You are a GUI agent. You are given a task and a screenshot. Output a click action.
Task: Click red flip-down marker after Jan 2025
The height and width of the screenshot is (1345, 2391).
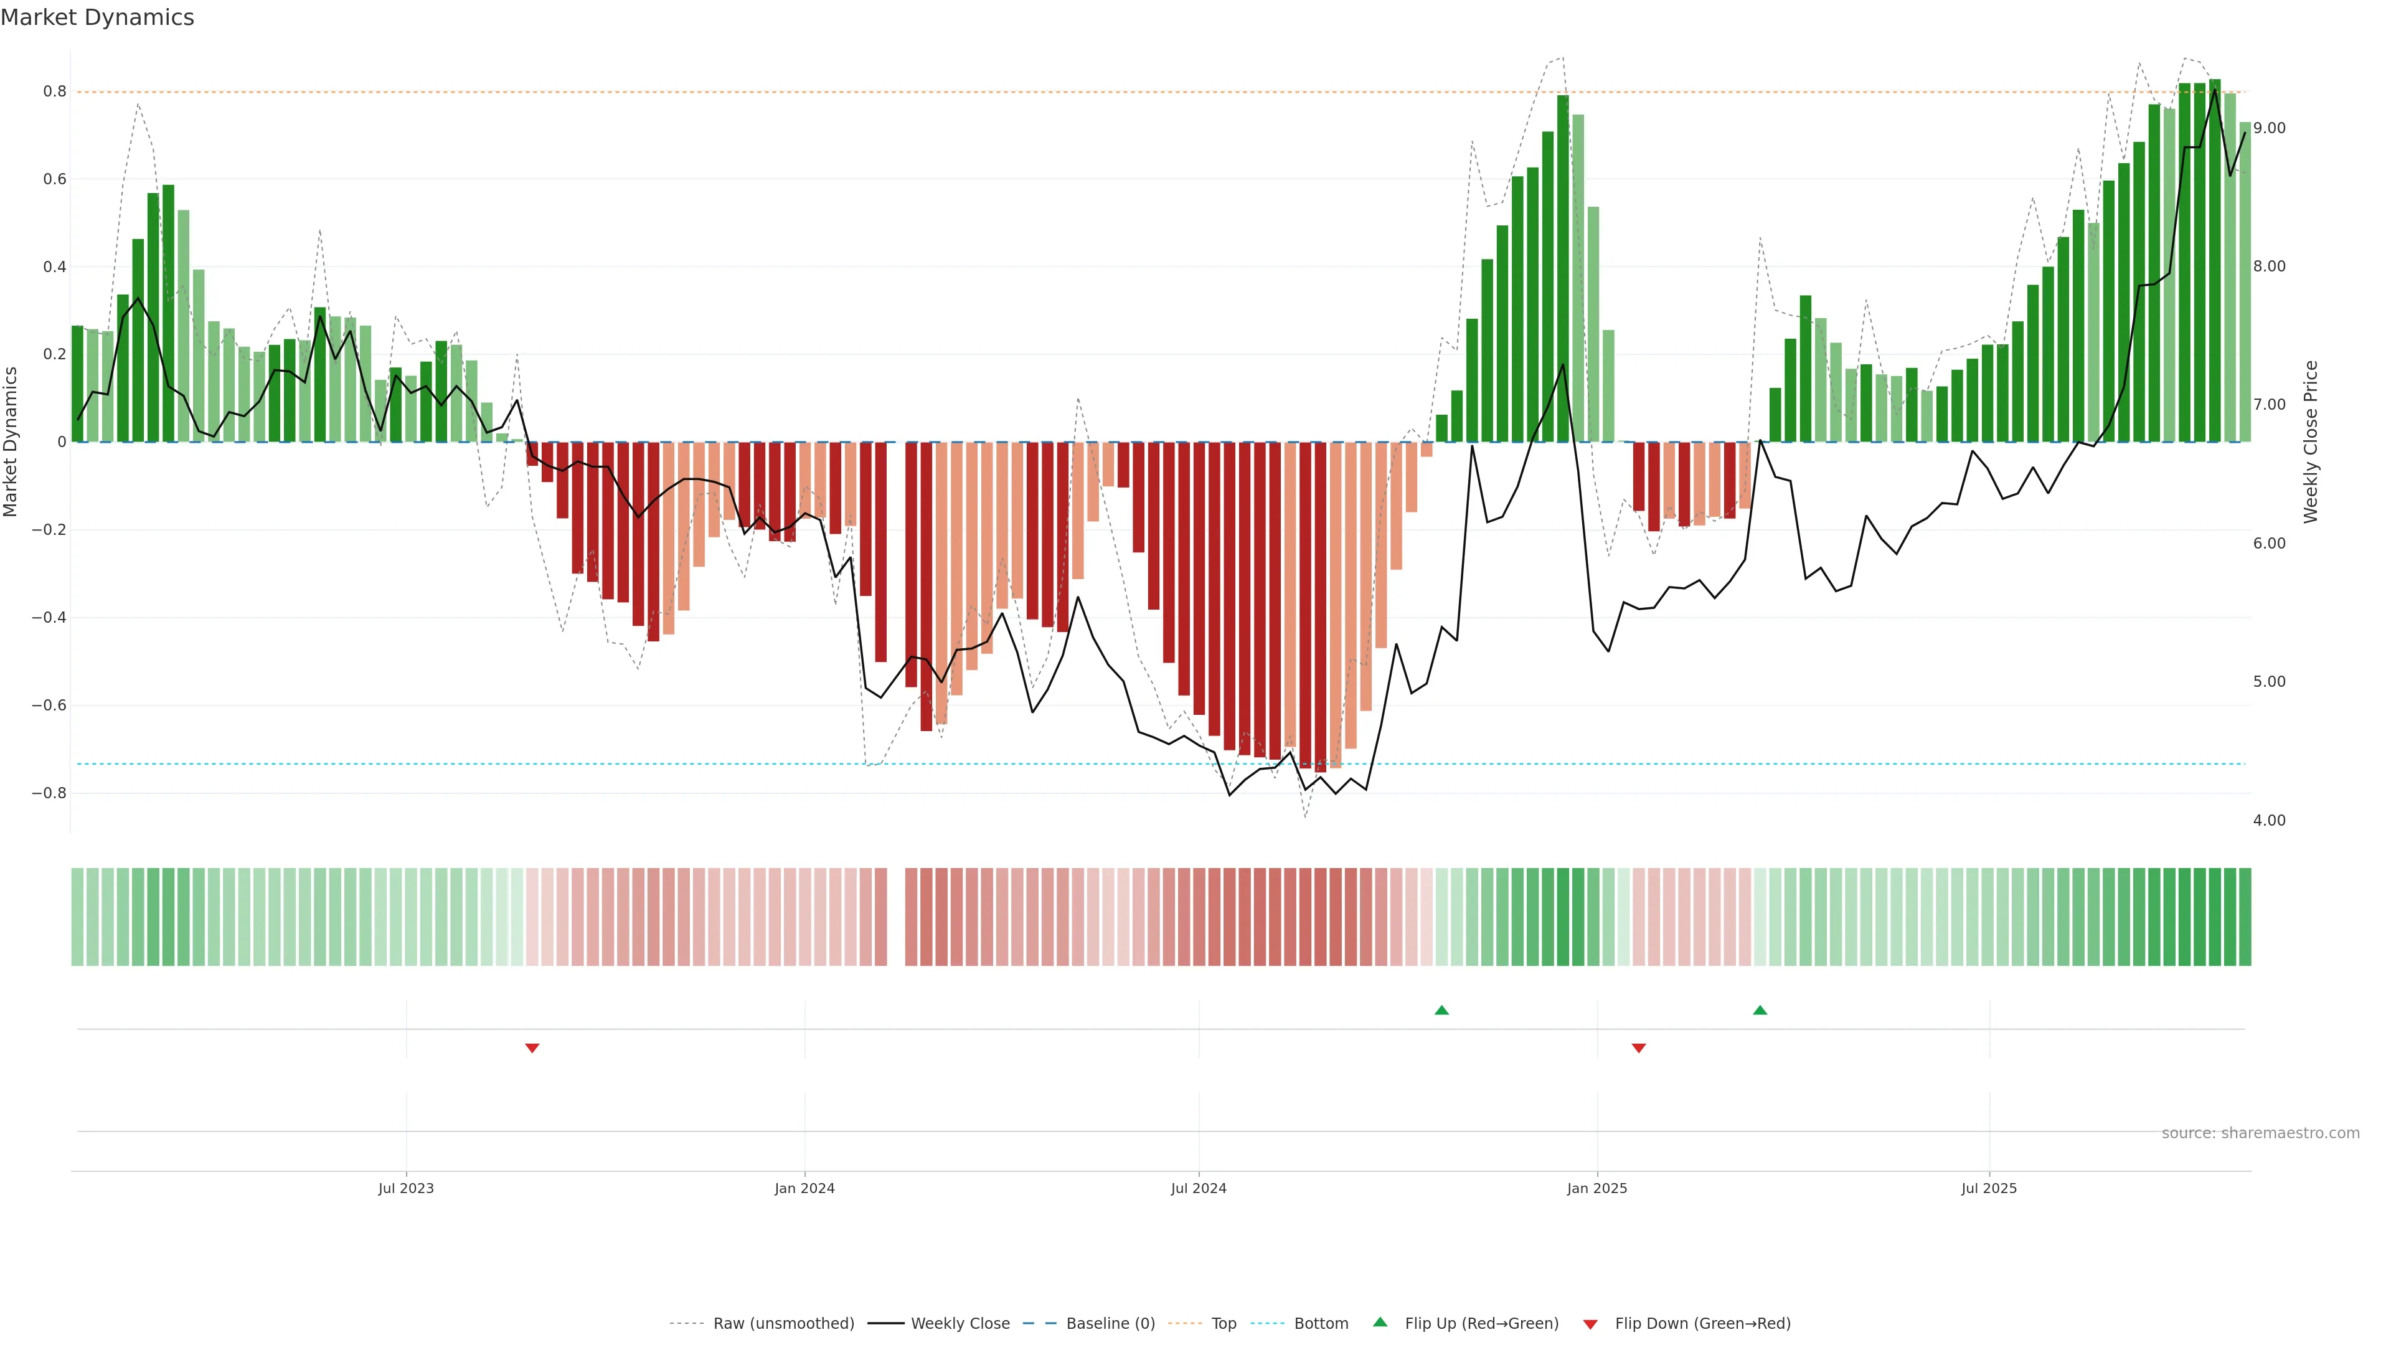point(1638,1048)
